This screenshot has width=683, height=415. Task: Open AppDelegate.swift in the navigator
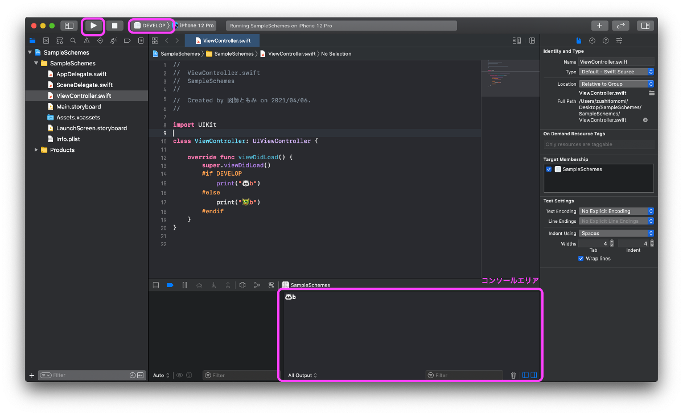click(81, 74)
